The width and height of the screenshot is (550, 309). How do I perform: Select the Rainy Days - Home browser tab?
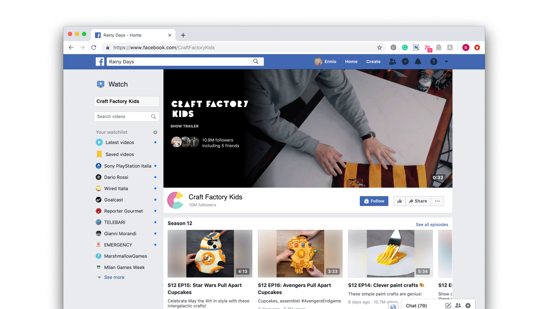tap(133, 35)
